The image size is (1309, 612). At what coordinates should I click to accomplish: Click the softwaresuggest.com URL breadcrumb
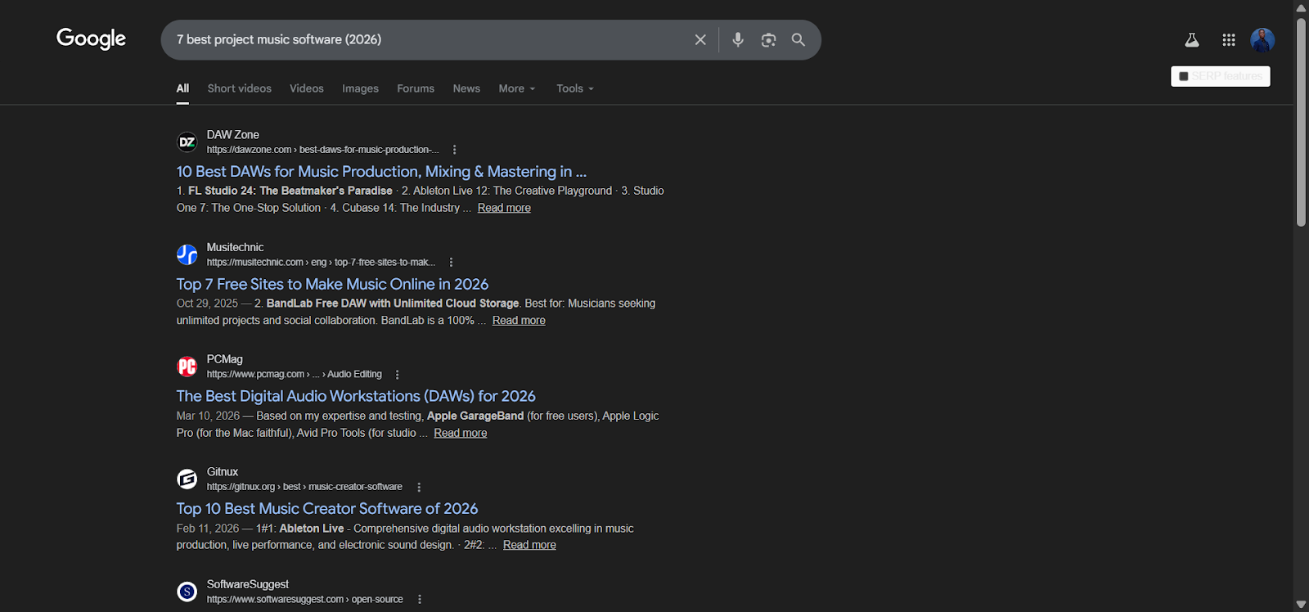304,600
